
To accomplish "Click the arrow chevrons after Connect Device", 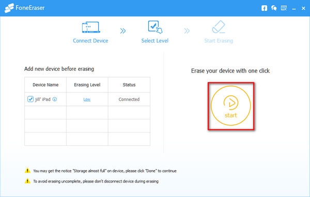I will pyautogui.click(x=123, y=31).
